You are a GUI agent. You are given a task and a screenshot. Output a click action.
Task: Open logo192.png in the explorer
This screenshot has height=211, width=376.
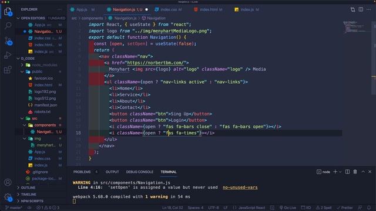pyautogui.click(x=45, y=91)
